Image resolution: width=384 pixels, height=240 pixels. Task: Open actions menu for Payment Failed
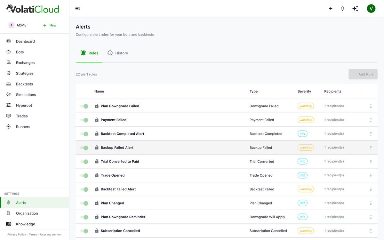[371, 120]
